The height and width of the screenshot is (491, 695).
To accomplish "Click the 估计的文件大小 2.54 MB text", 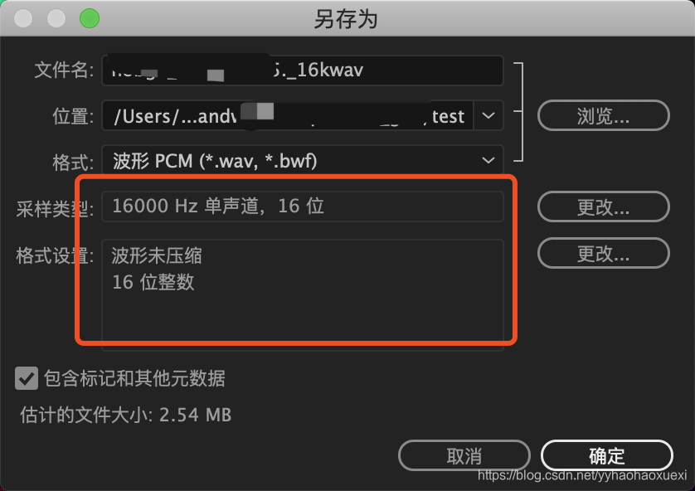I will [125, 416].
